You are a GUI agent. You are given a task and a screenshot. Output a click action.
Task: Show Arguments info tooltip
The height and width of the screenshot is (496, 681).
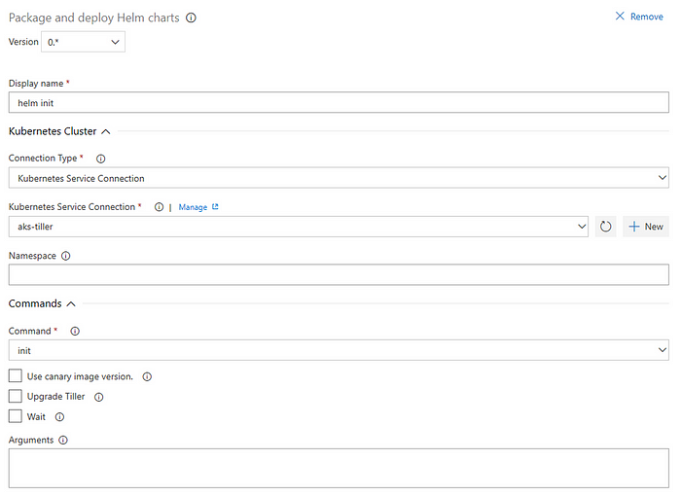(63, 440)
